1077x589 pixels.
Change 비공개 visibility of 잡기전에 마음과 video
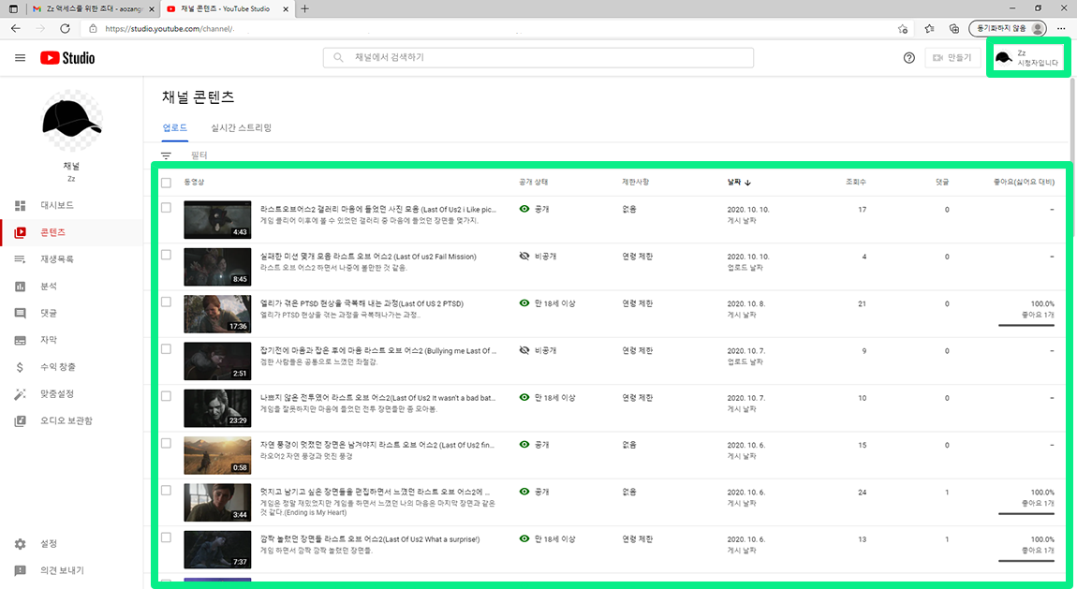(x=538, y=350)
